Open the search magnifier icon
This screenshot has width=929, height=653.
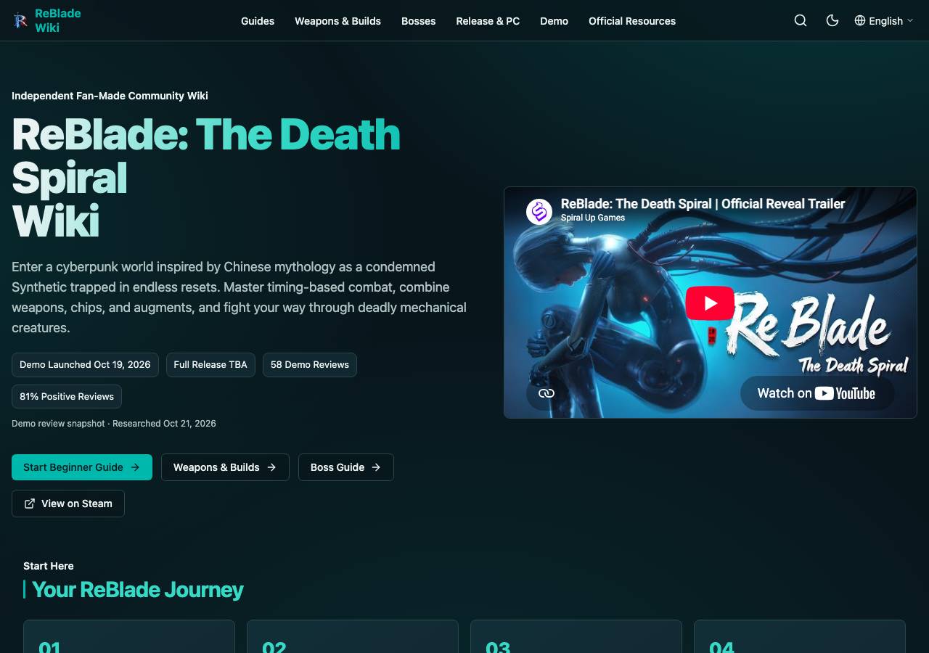[x=801, y=20]
